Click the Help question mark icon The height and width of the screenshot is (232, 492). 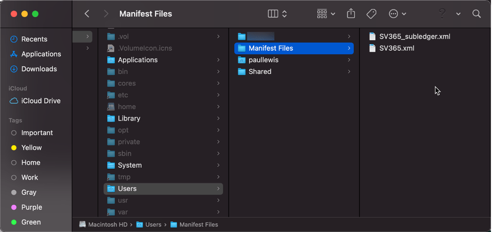coord(442,14)
